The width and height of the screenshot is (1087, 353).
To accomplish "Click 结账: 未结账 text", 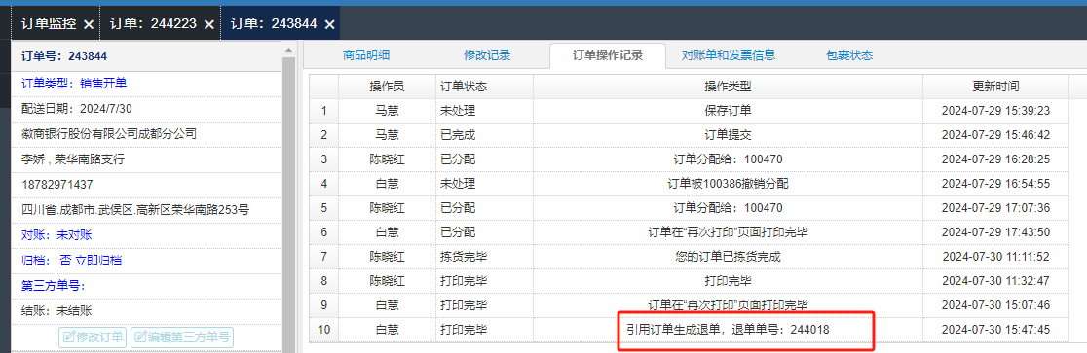I will click(56, 311).
